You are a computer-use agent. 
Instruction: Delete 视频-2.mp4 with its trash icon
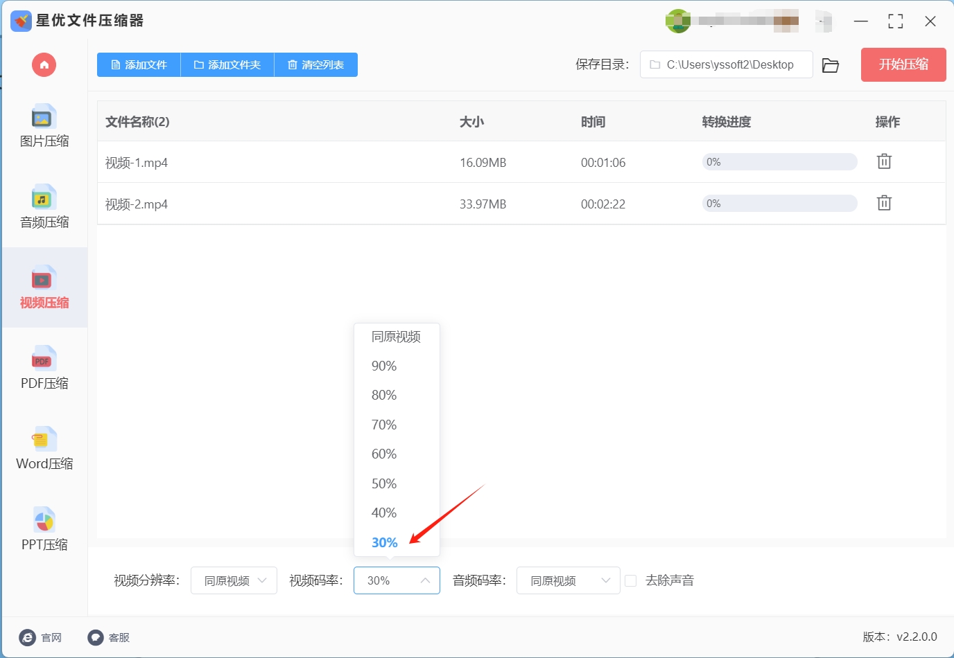[884, 203]
